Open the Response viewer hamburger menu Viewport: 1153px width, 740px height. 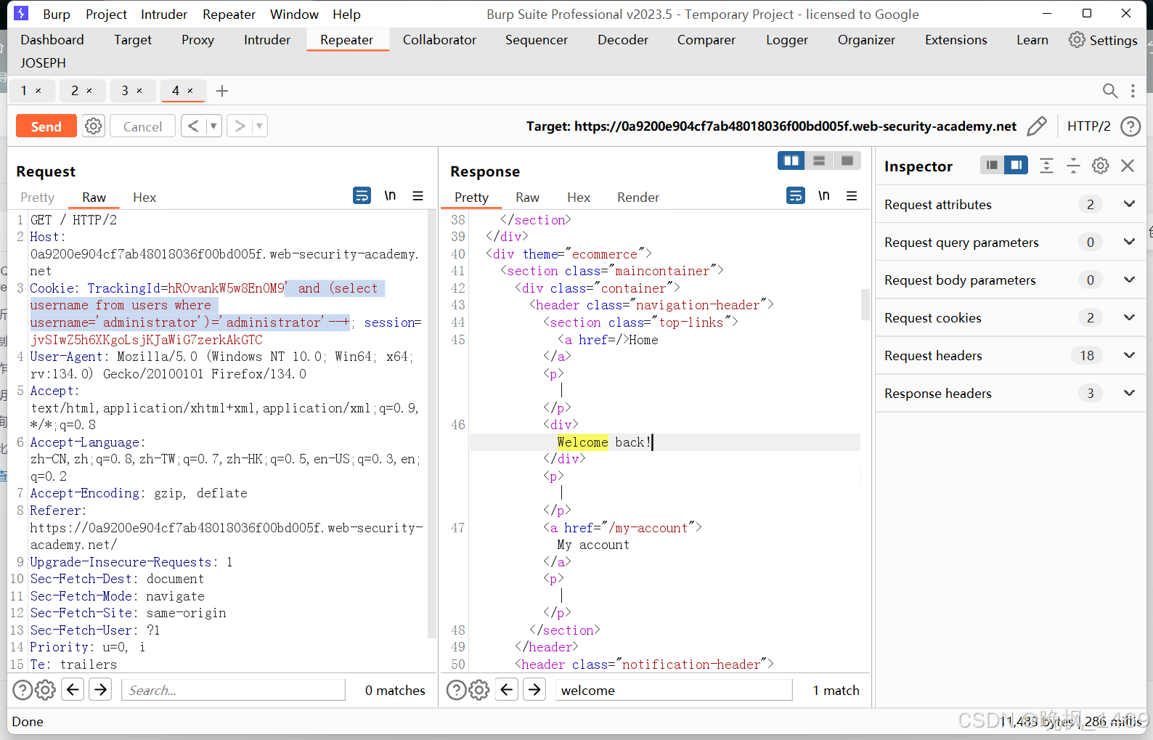pos(852,195)
